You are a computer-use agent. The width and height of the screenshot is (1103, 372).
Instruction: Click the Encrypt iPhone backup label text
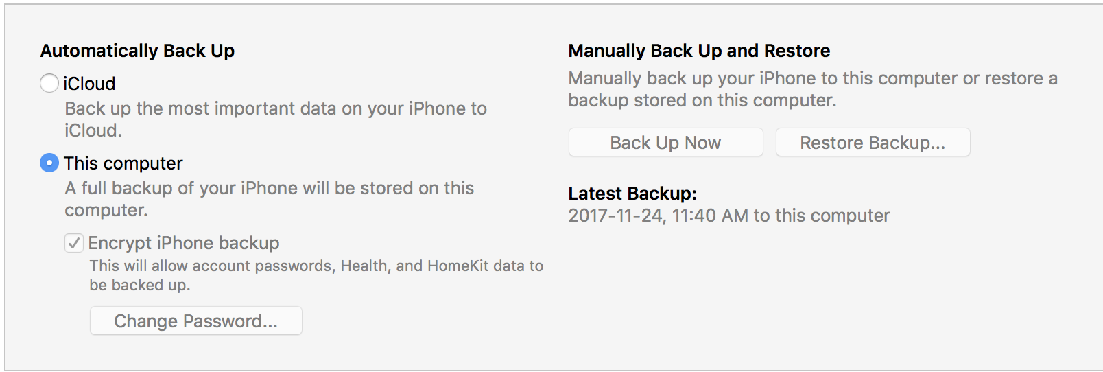click(184, 243)
